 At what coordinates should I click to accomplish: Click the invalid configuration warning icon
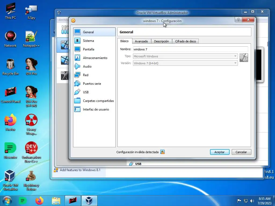coord(162,152)
